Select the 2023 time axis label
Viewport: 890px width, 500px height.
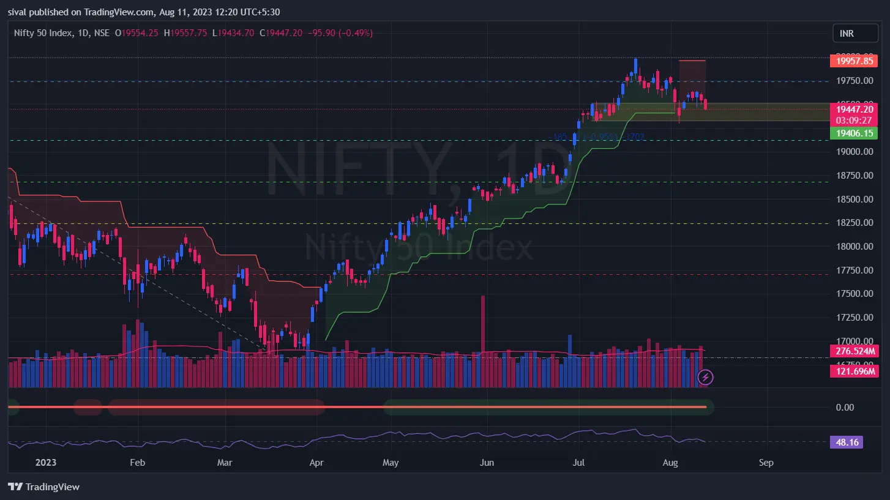(47, 463)
